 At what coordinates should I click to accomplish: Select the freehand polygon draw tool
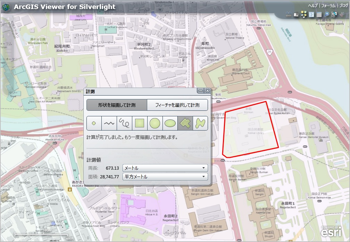click(x=200, y=123)
